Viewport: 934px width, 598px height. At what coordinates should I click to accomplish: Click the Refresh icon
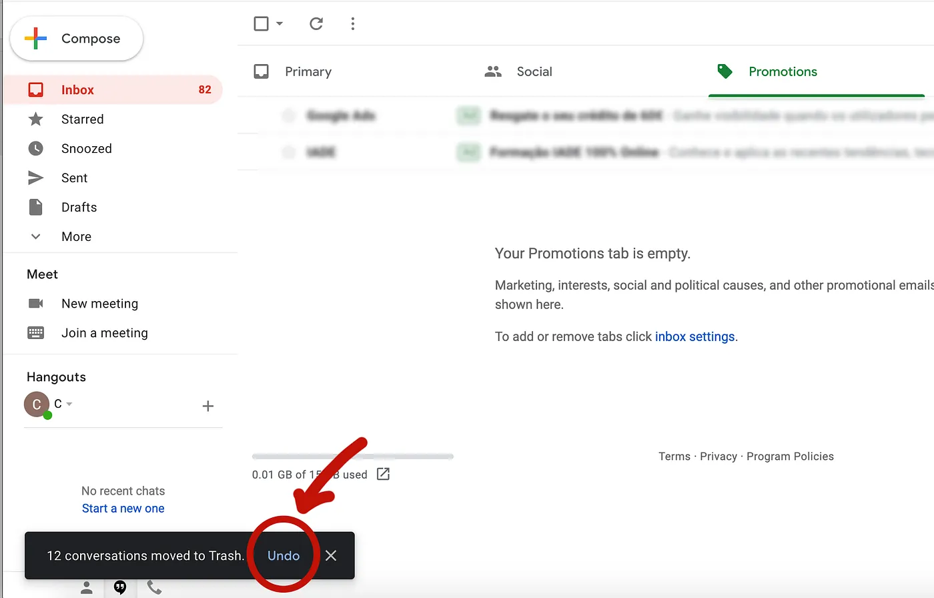[316, 24]
